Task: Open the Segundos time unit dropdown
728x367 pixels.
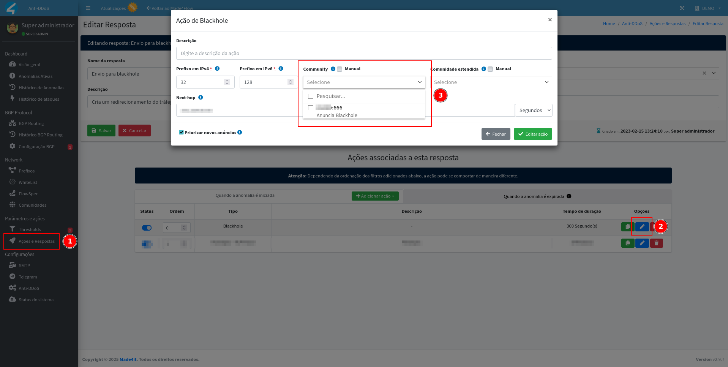Action: click(x=534, y=111)
